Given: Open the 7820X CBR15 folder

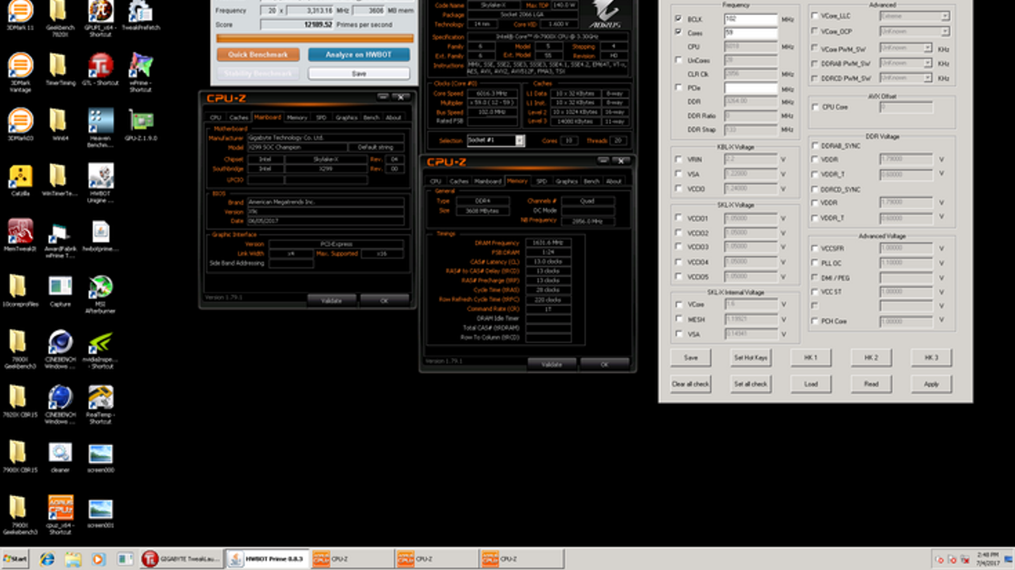Looking at the screenshot, I should 20,402.
